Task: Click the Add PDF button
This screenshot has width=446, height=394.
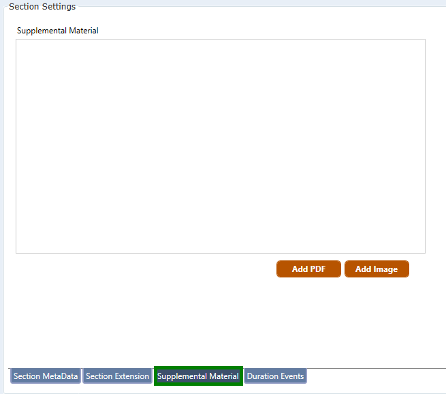Action: [x=308, y=269]
